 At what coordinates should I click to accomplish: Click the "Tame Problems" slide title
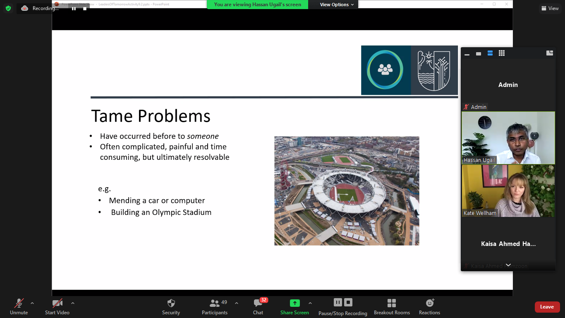coord(151,116)
